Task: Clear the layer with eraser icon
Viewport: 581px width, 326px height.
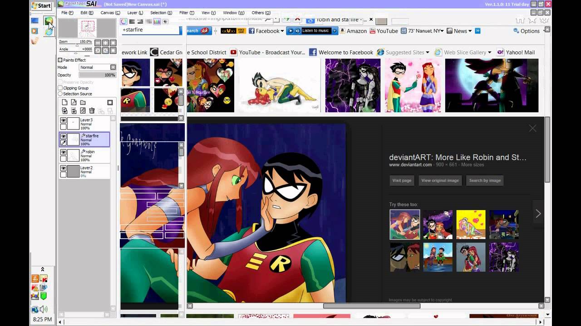Action: [83, 110]
